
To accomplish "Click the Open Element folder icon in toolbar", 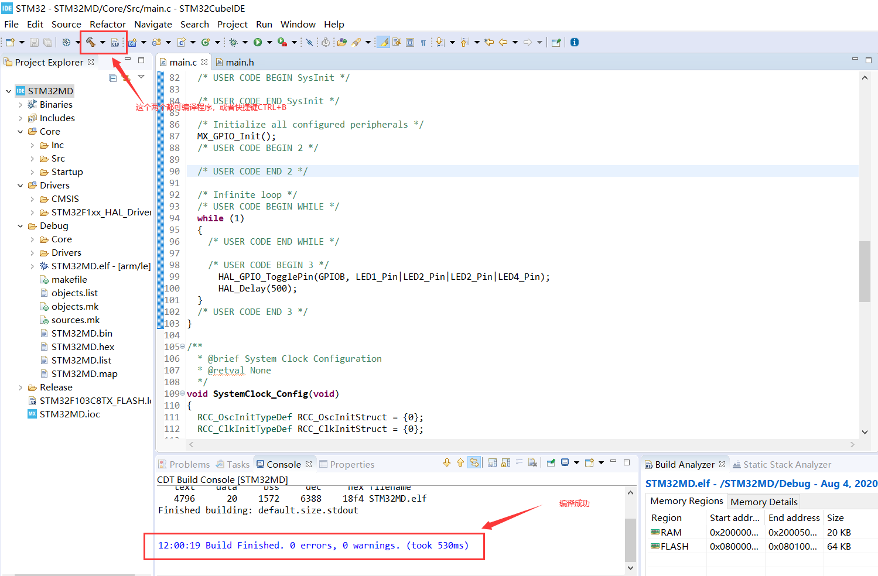I will click(342, 42).
